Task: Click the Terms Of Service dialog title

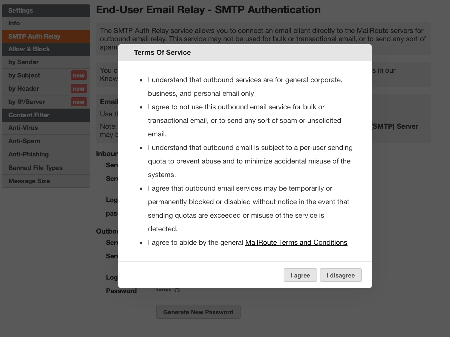Action: 162,52
